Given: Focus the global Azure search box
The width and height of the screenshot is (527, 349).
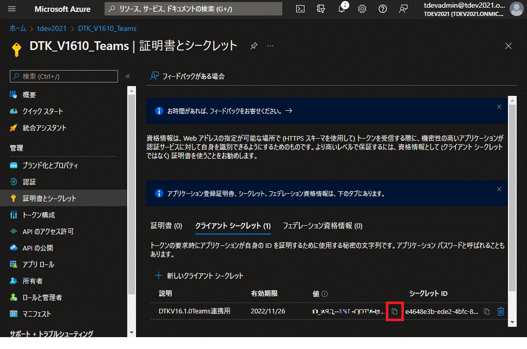Looking at the screenshot, I should point(193,9).
